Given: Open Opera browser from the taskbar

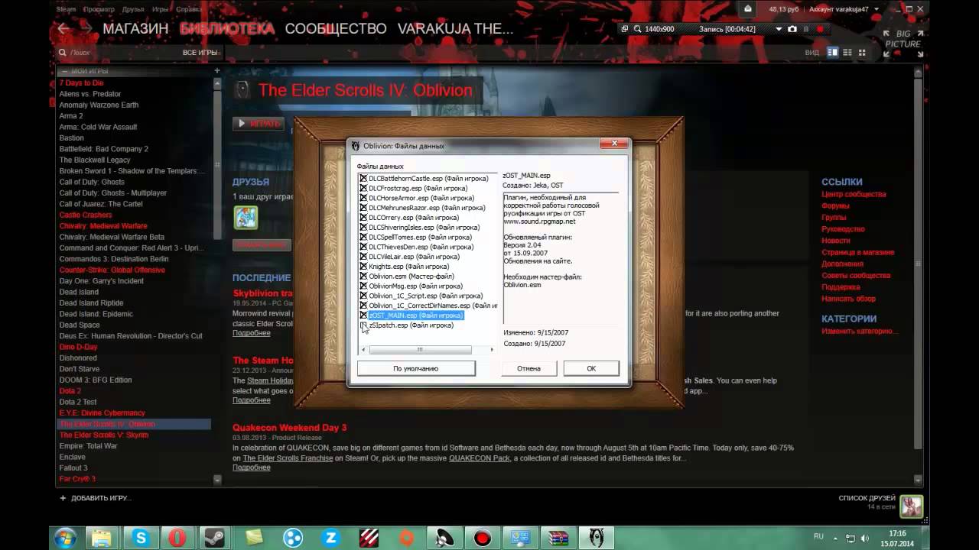Looking at the screenshot, I should [178, 538].
